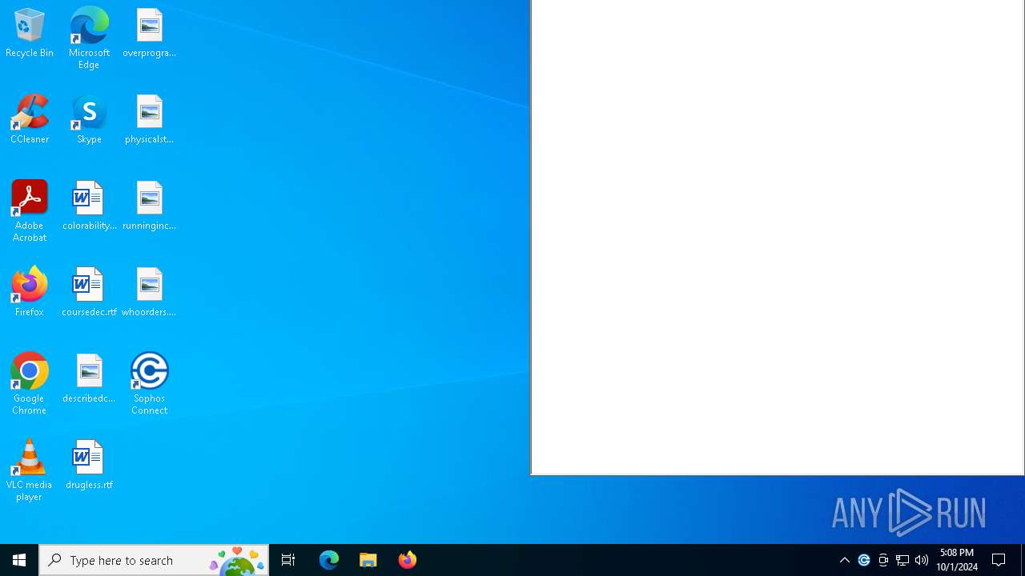This screenshot has height=576, width=1025.
Task: Open the clock showing 5:08 PM
Action: pyautogui.click(x=957, y=560)
